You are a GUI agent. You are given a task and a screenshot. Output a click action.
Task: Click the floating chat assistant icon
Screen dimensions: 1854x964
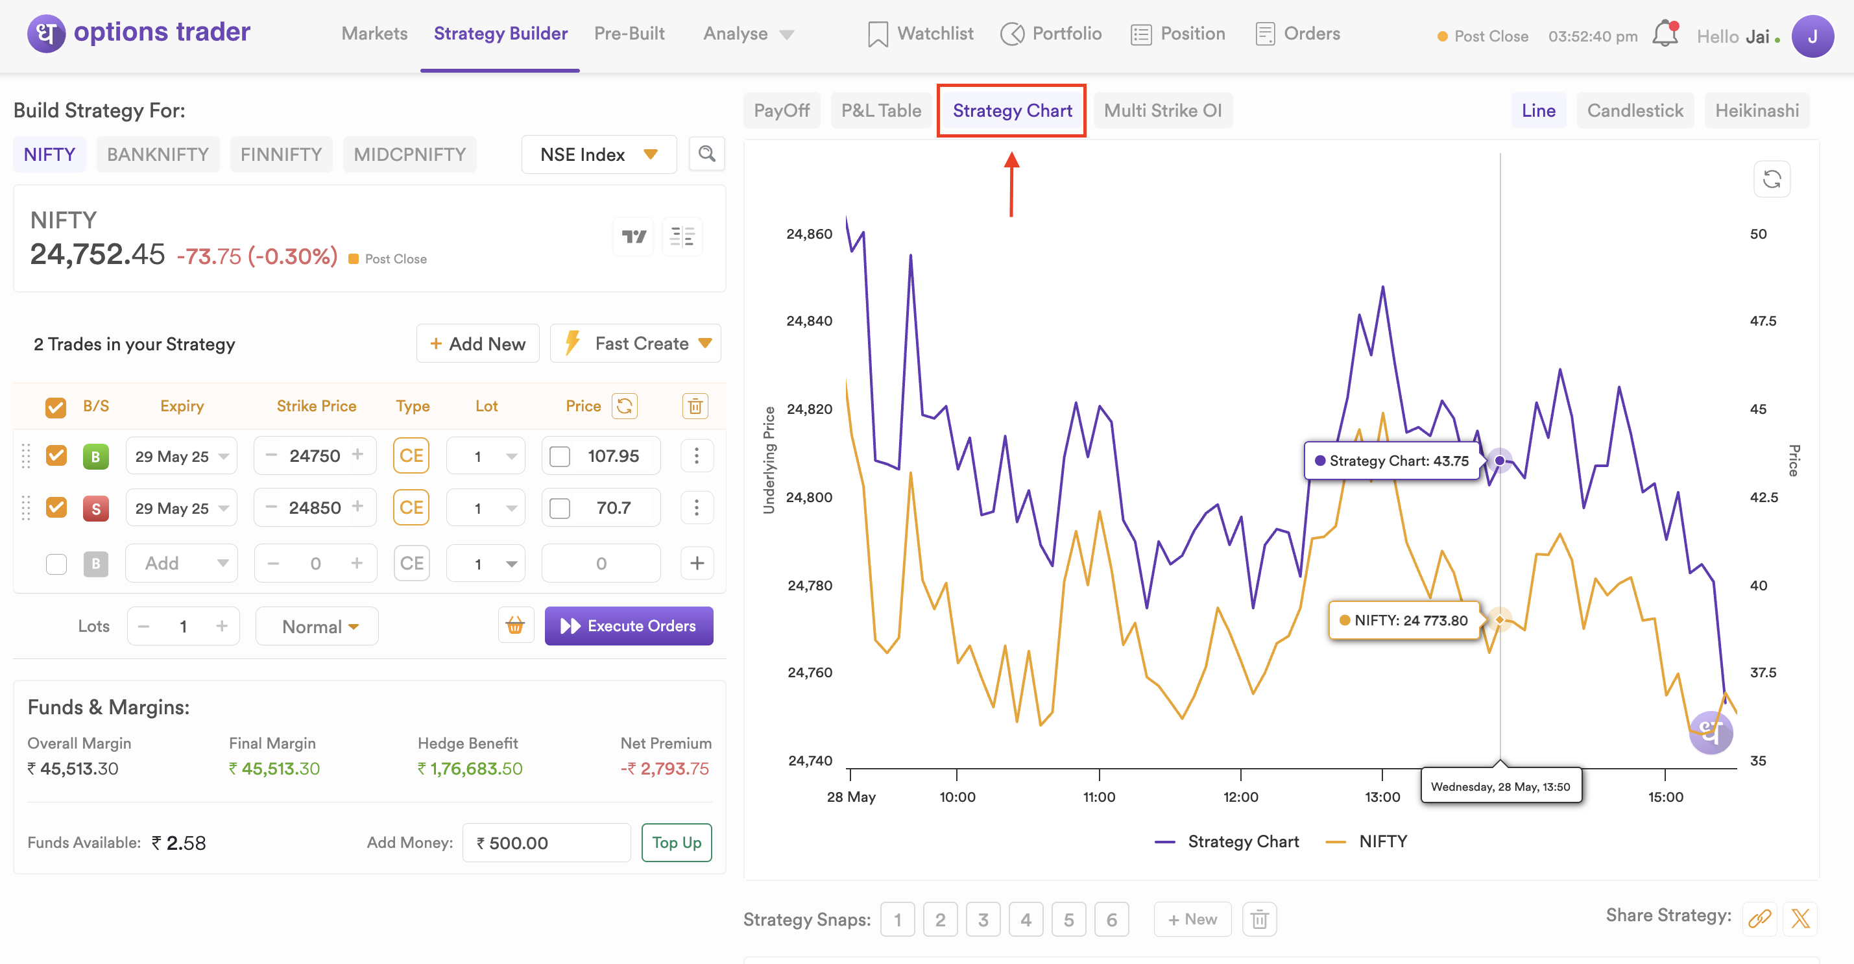click(1711, 733)
